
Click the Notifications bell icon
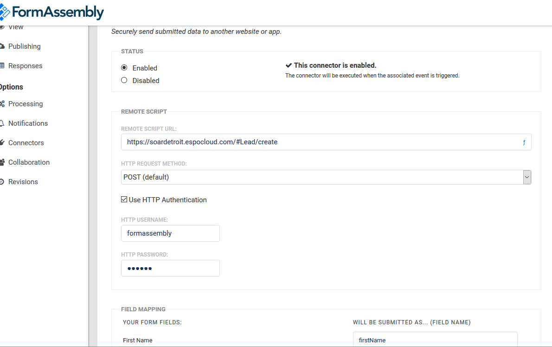2,123
